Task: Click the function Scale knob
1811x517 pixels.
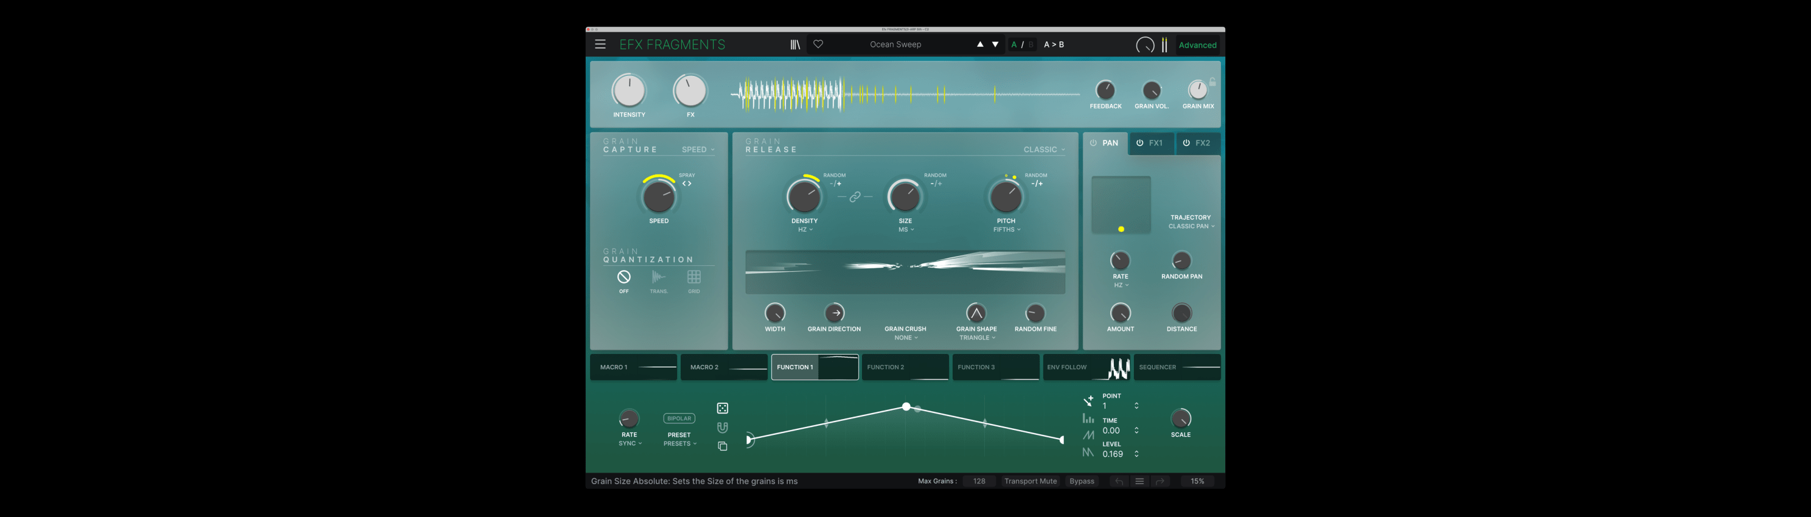Action: click(1181, 418)
